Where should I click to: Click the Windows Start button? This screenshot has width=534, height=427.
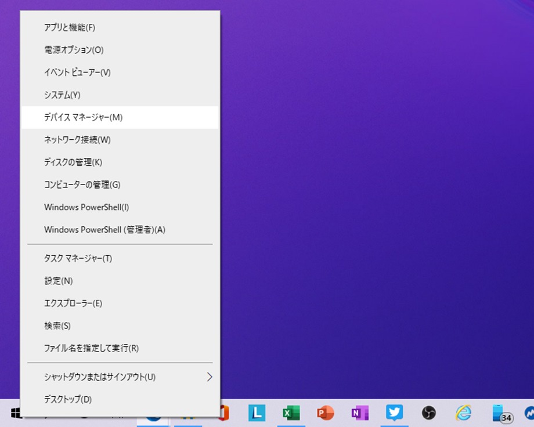click(16, 413)
